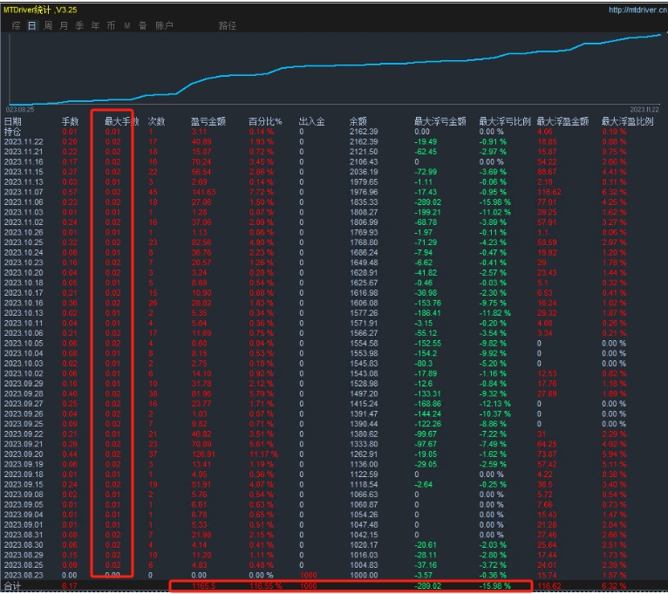Click the M tab in the toolbar
Image resolution: width=668 pixels, height=594 pixels.
tap(126, 26)
